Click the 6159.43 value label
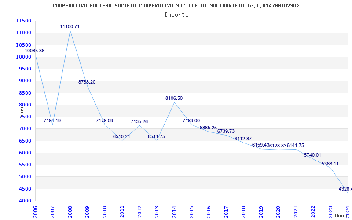The width and height of the screenshot is (352, 220). pos(260,145)
